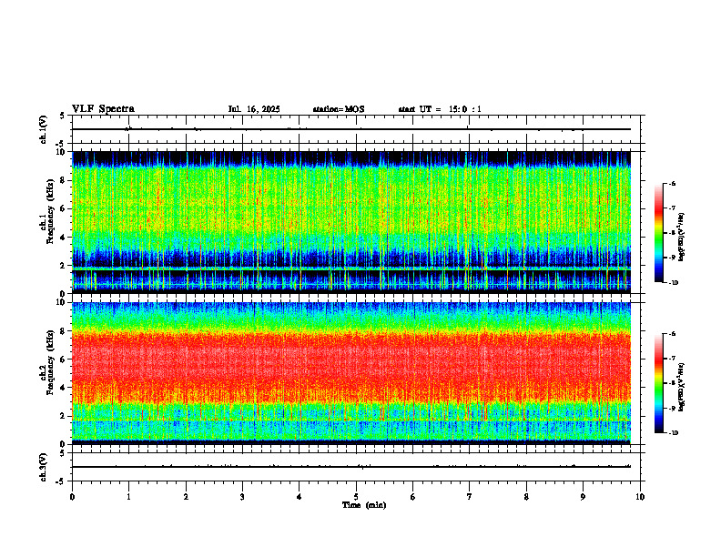721x557 pixels.
Task: Click the "-6" tick on ch.2 colorbar
Action: [672, 334]
